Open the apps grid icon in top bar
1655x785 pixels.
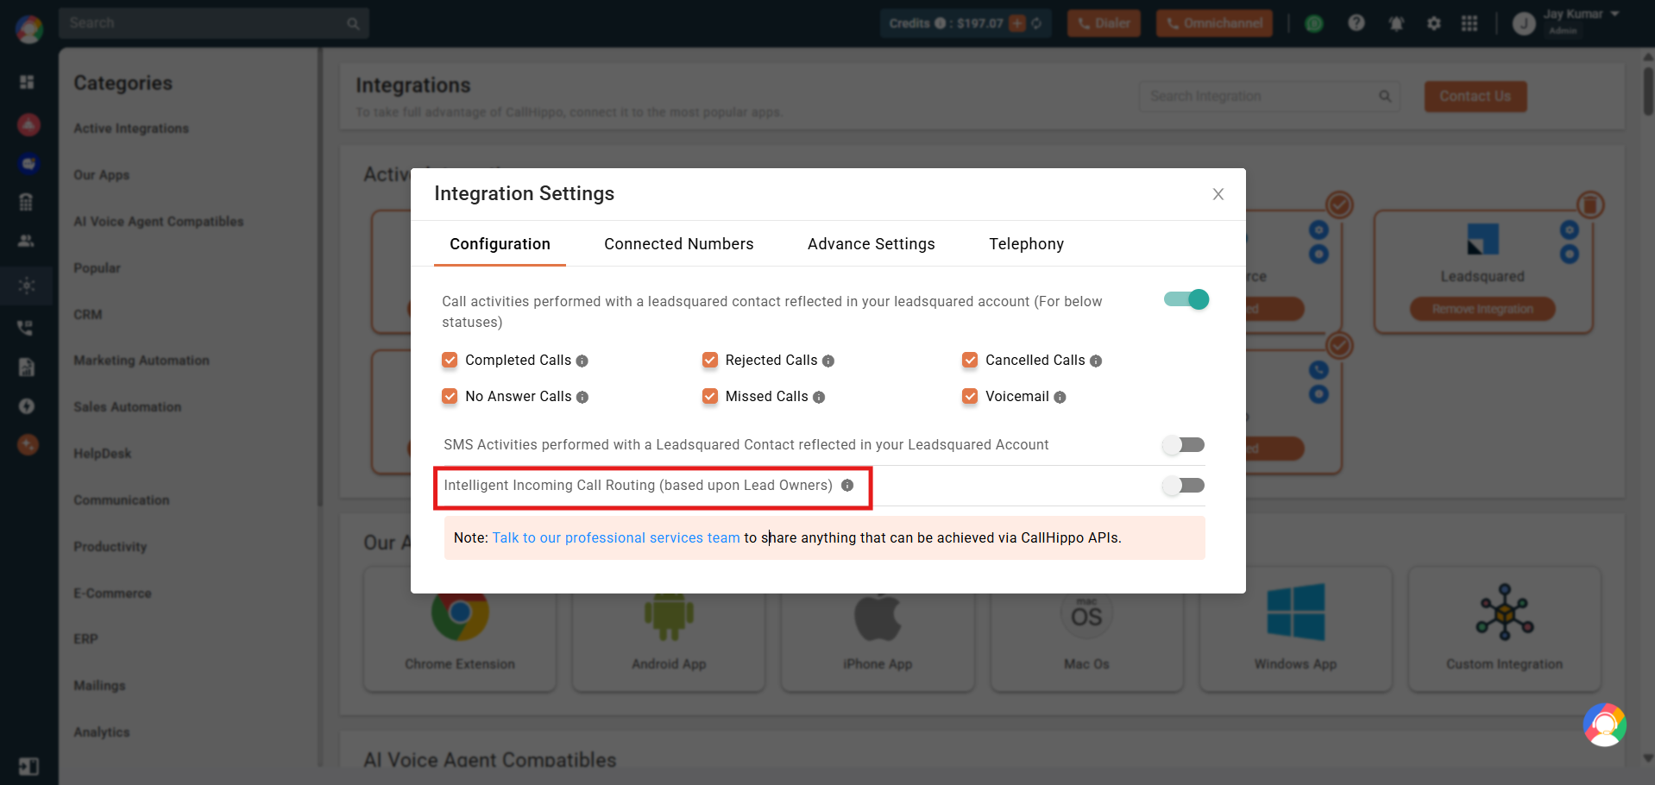(x=1469, y=23)
